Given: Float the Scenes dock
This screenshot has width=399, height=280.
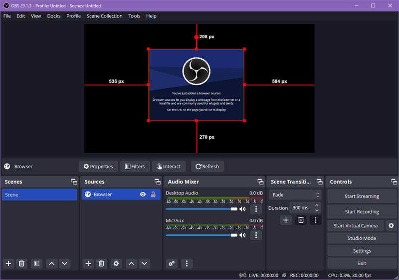Looking at the screenshot, I should pyautogui.click(x=74, y=182).
